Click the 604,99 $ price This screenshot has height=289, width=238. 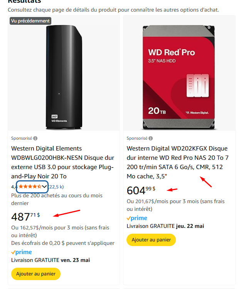pos(141,190)
